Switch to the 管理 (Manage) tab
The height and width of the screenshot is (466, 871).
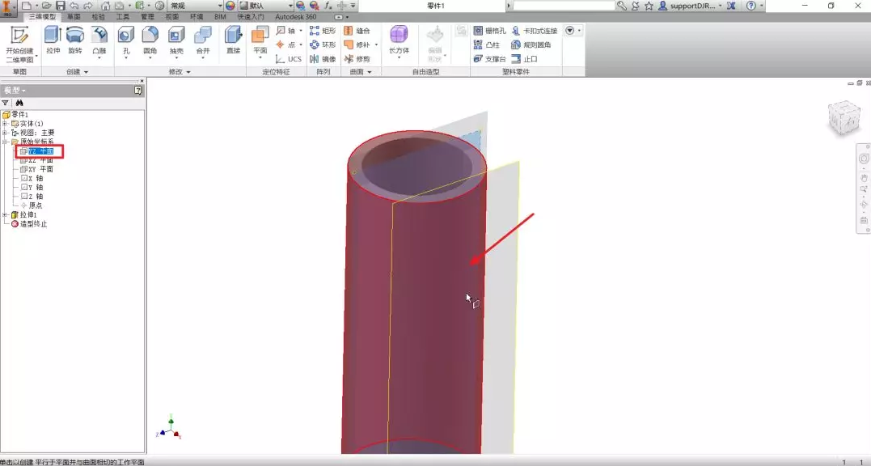[147, 17]
